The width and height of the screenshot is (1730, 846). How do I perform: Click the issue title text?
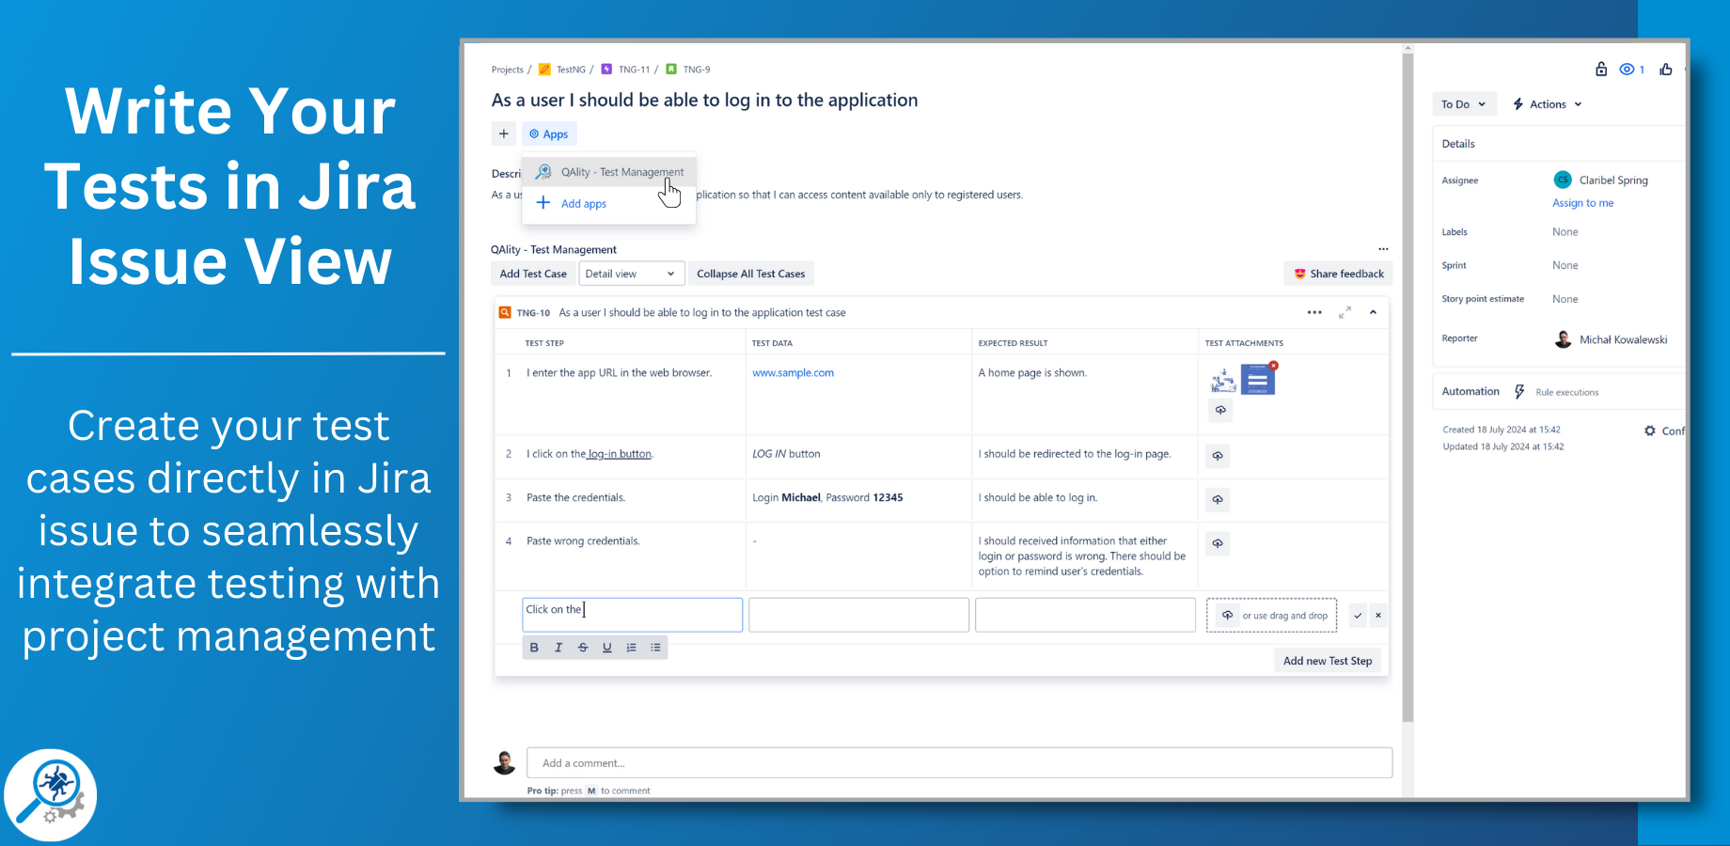click(704, 101)
